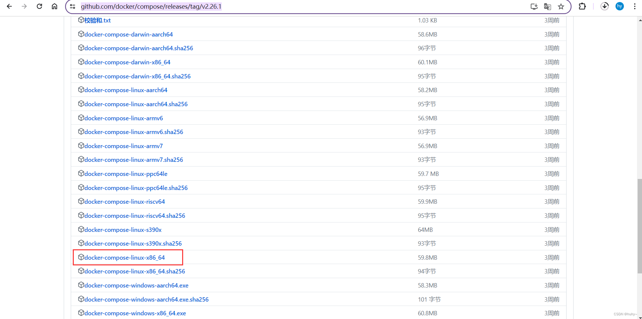Screen dimensions: 642x319
Task: View site information icon in address bar
Action: 72,6
